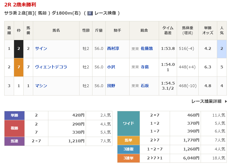Open jockey 西村淳 page
Image resolution: width=231 pixels, height=165 pixels.
click(x=113, y=48)
